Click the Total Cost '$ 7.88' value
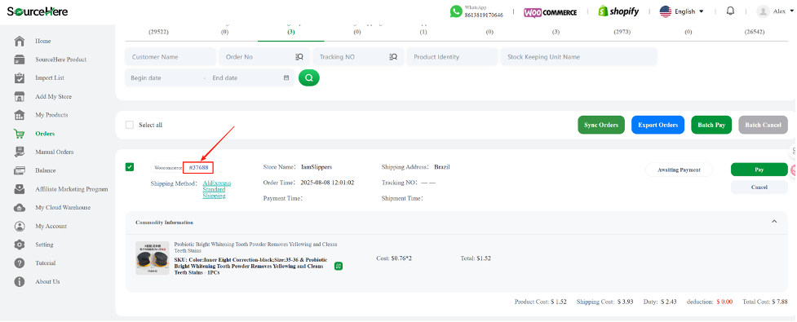 point(779,302)
